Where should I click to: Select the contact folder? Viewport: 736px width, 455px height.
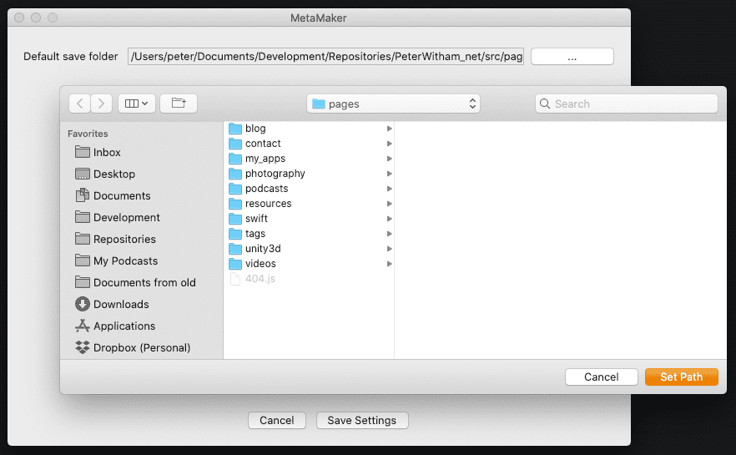(310, 144)
